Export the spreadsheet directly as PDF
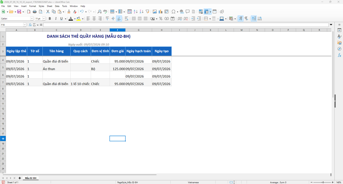This screenshot has width=343, height=184. (x=29, y=12)
